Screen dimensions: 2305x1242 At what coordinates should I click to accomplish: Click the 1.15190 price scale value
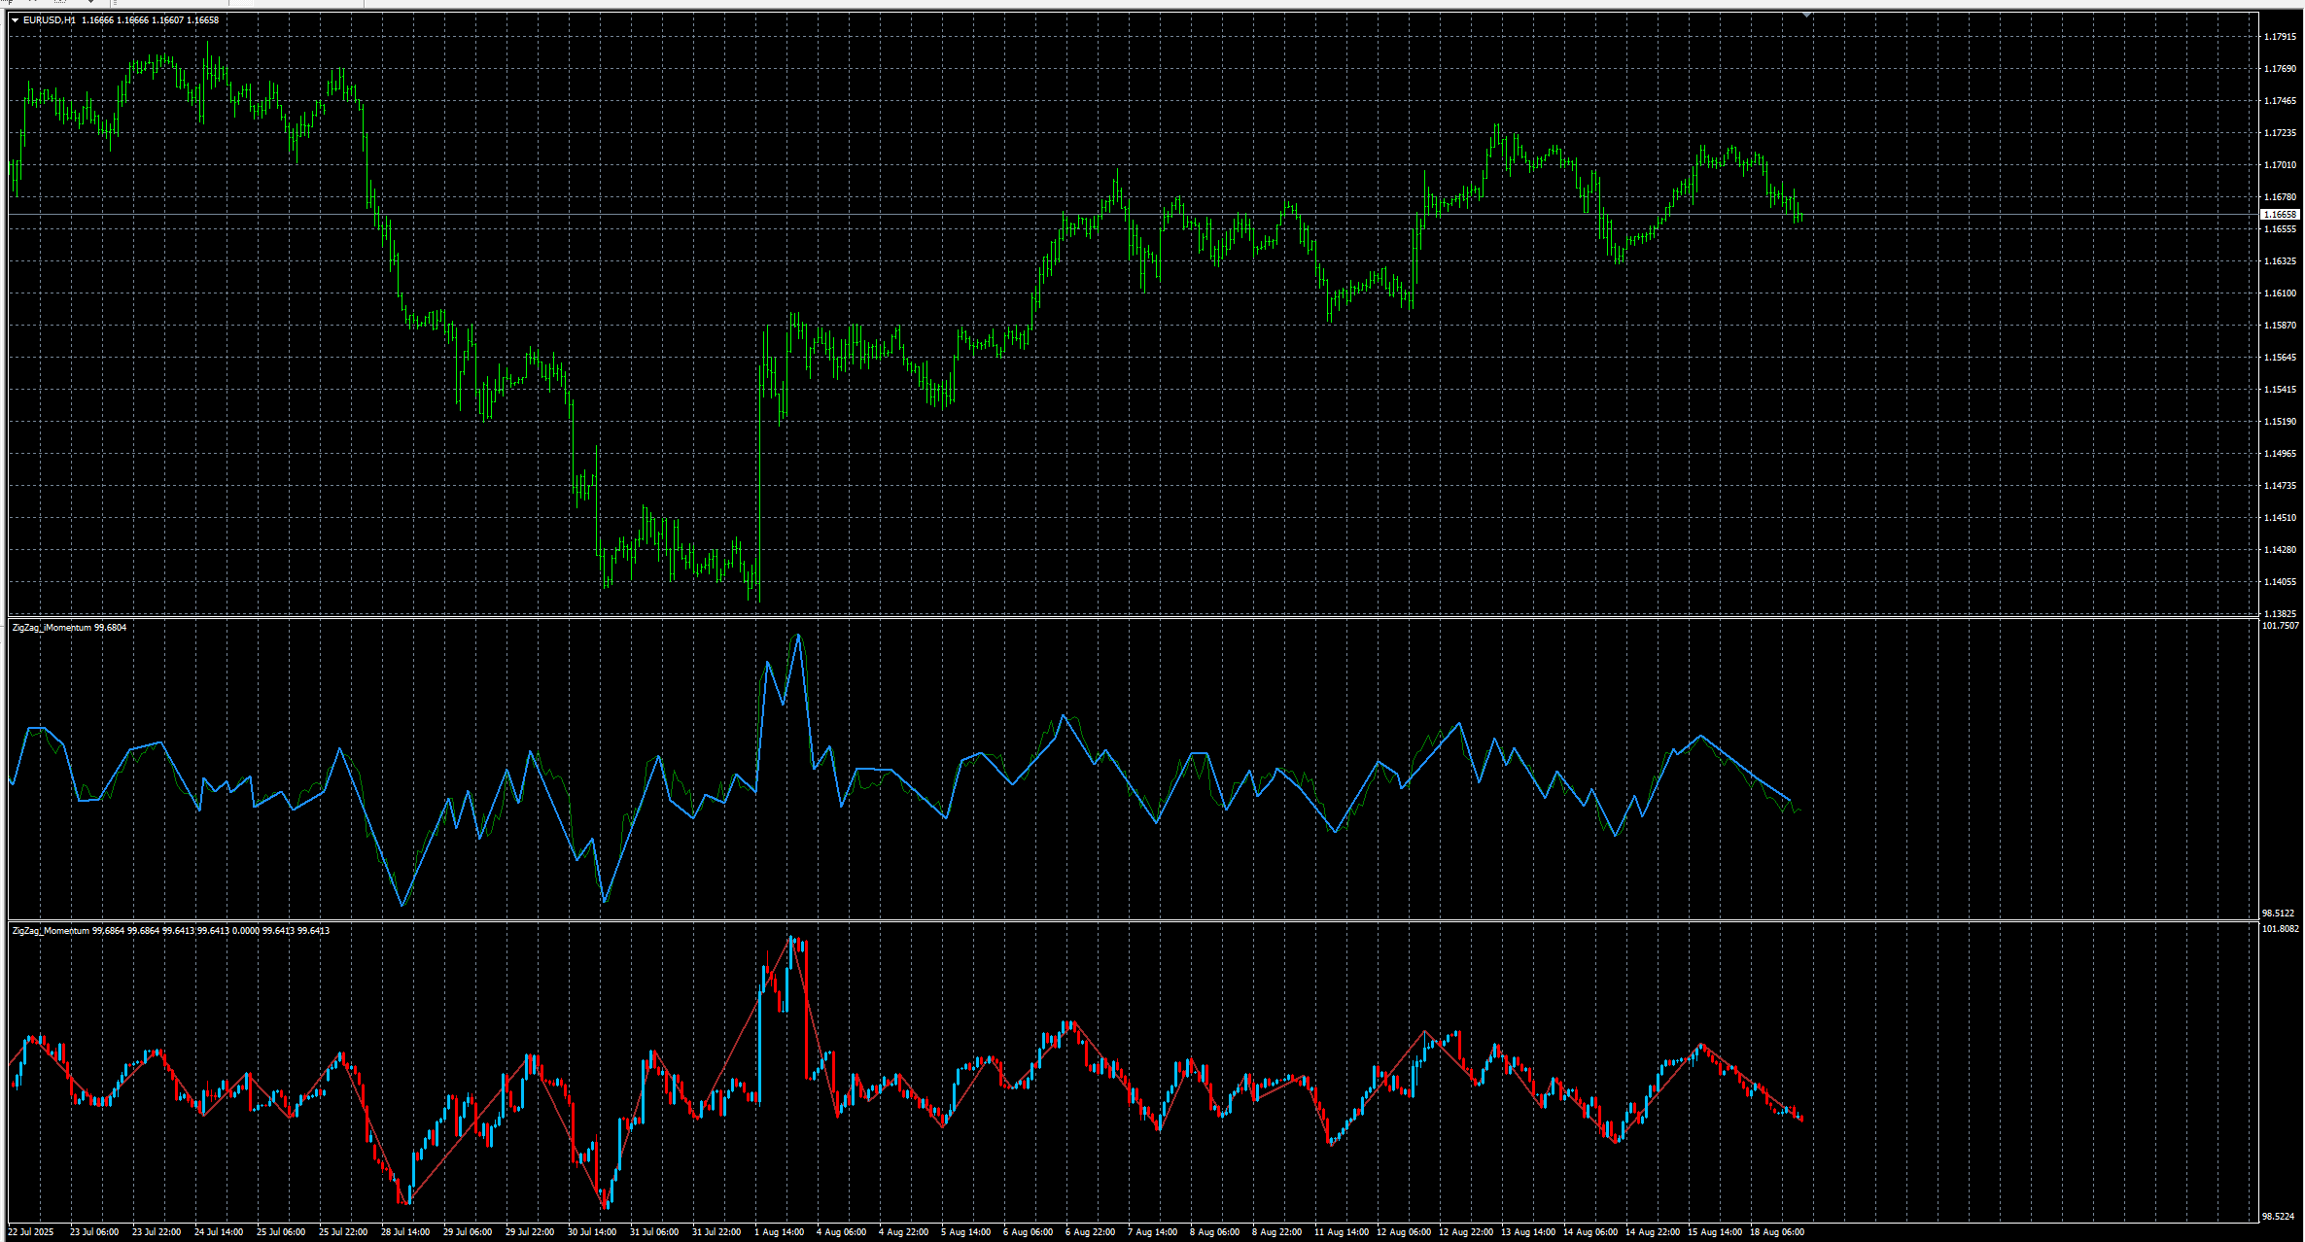pyautogui.click(x=2280, y=422)
